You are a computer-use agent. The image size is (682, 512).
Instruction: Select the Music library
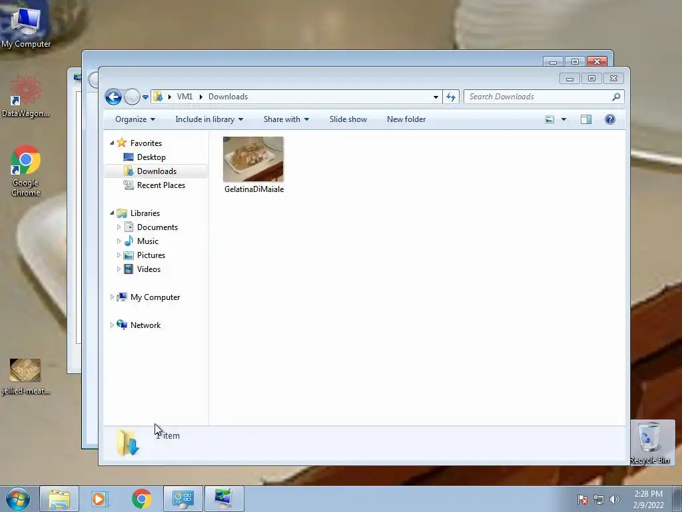coord(147,241)
